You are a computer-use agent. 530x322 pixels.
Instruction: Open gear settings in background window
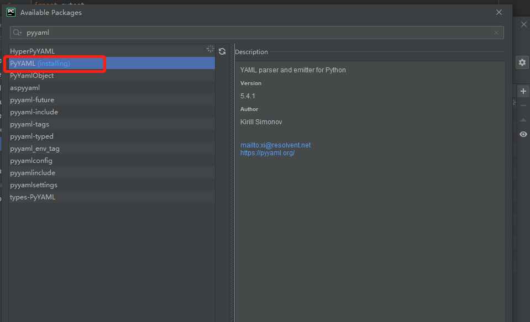pos(522,62)
